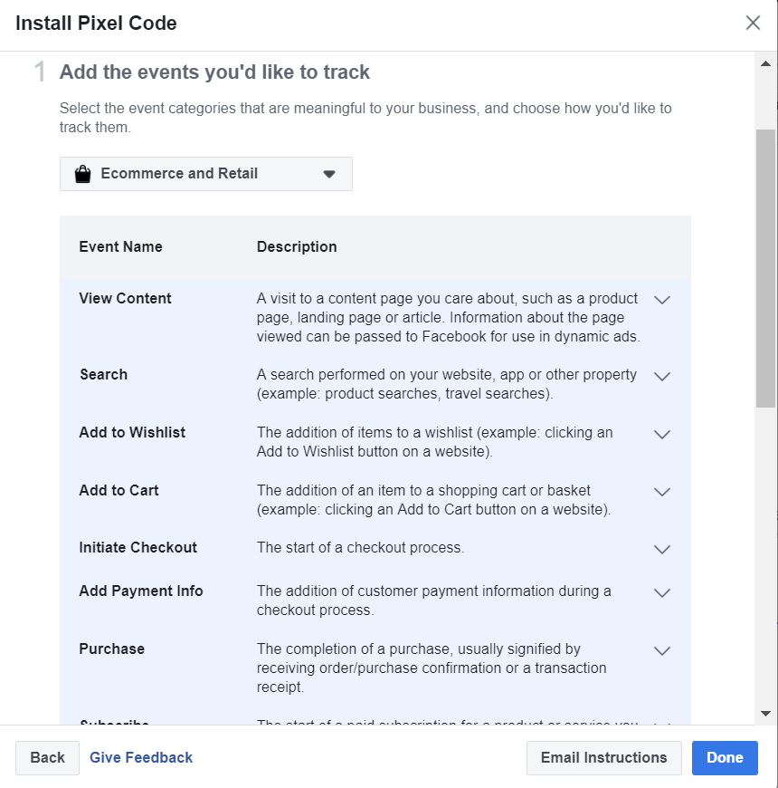The height and width of the screenshot is (788, 778).
Task: Select the Add to Cart event name
Action: pos(119,491)
